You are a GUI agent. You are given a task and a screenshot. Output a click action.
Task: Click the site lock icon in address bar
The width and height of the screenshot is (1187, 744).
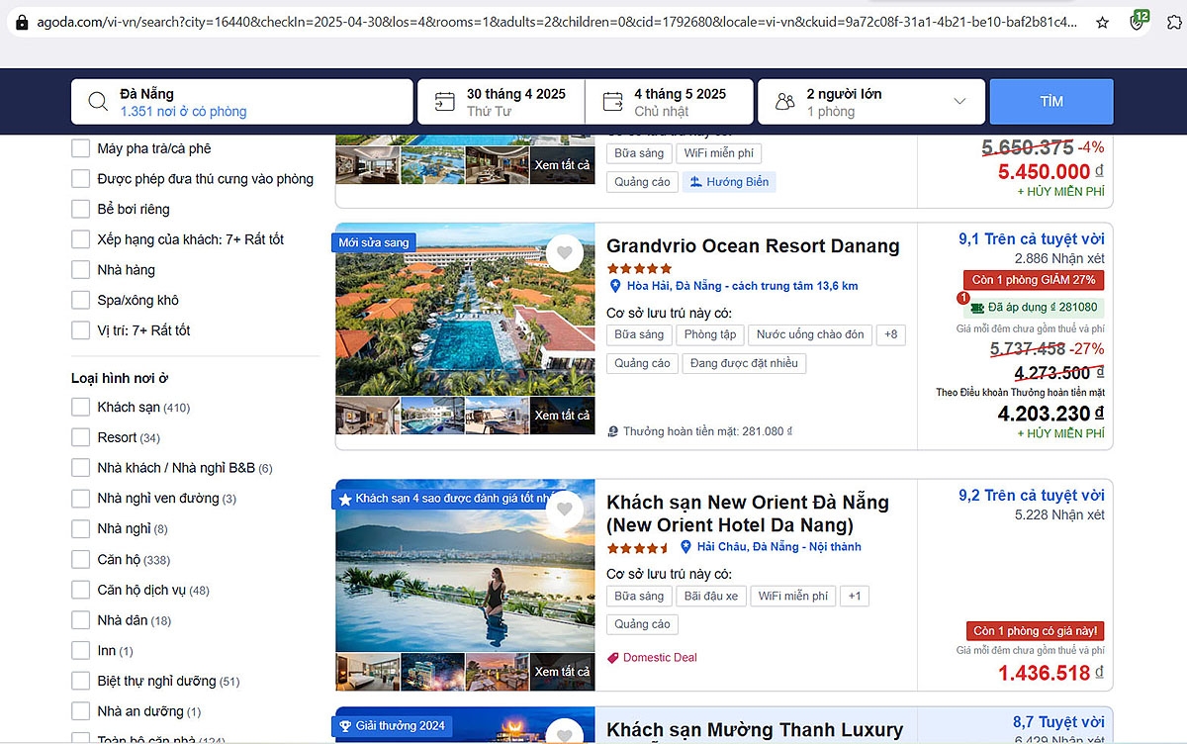22,21
